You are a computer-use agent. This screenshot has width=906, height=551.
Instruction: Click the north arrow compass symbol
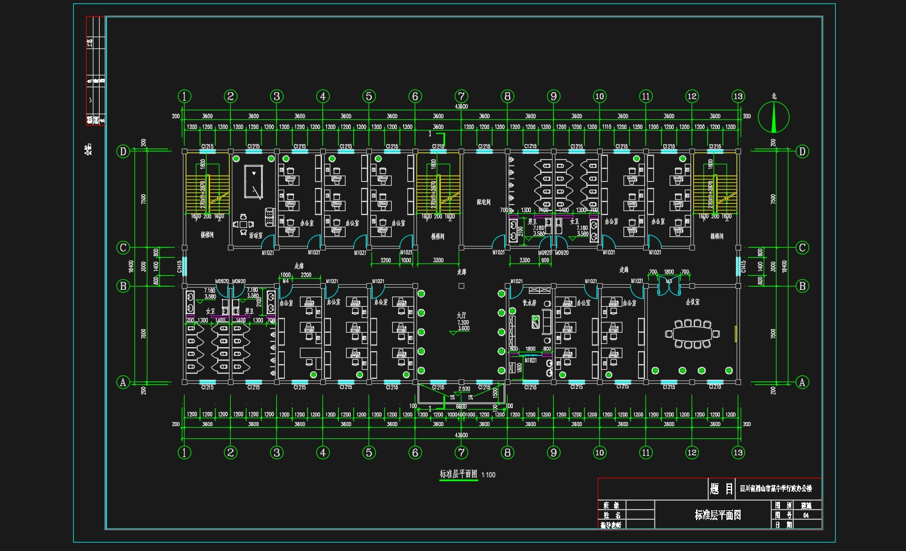tap(774, 117)
